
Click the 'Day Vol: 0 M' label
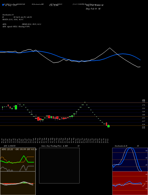click(x=93, y=9)
